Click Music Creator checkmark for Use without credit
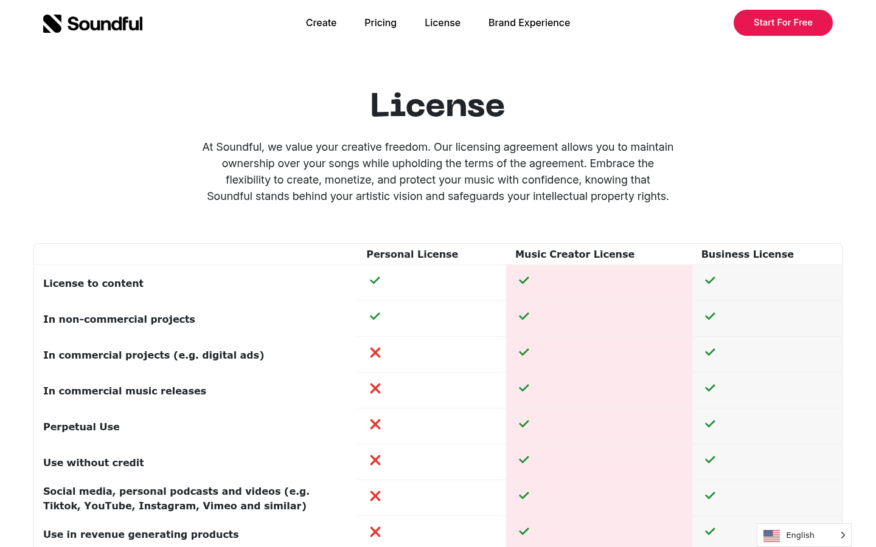 coord(524,459)
